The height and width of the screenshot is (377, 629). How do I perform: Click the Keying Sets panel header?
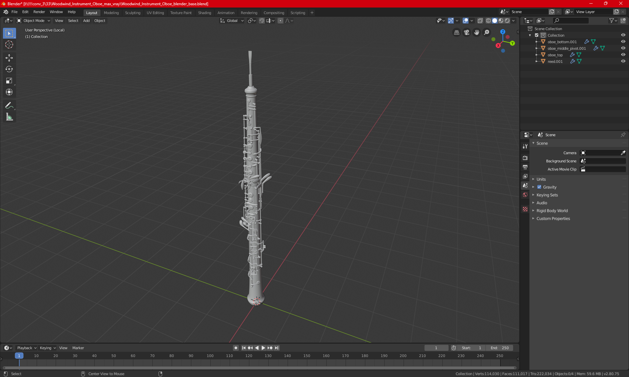[547, 195]
